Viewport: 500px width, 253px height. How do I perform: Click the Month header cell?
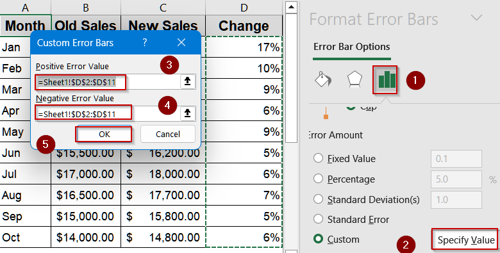[x=25, y=26]
